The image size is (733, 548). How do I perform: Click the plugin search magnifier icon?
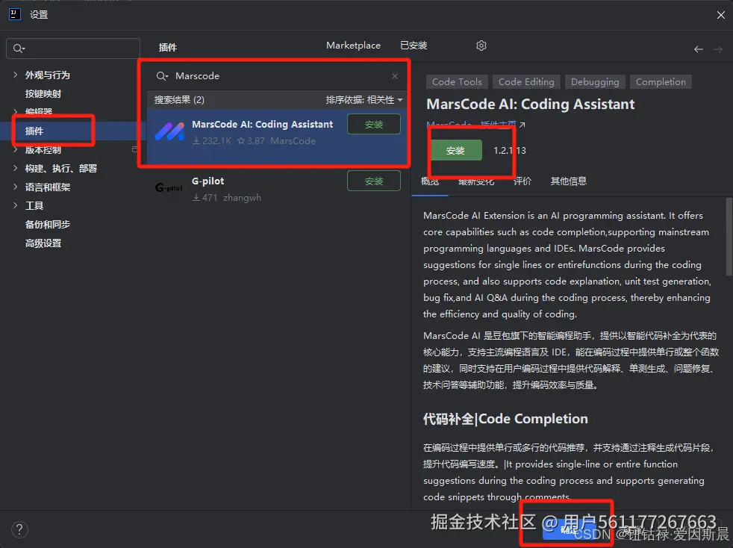click(162, 75)
